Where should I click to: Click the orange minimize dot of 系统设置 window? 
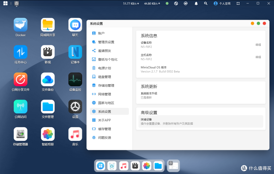point(252,23)
